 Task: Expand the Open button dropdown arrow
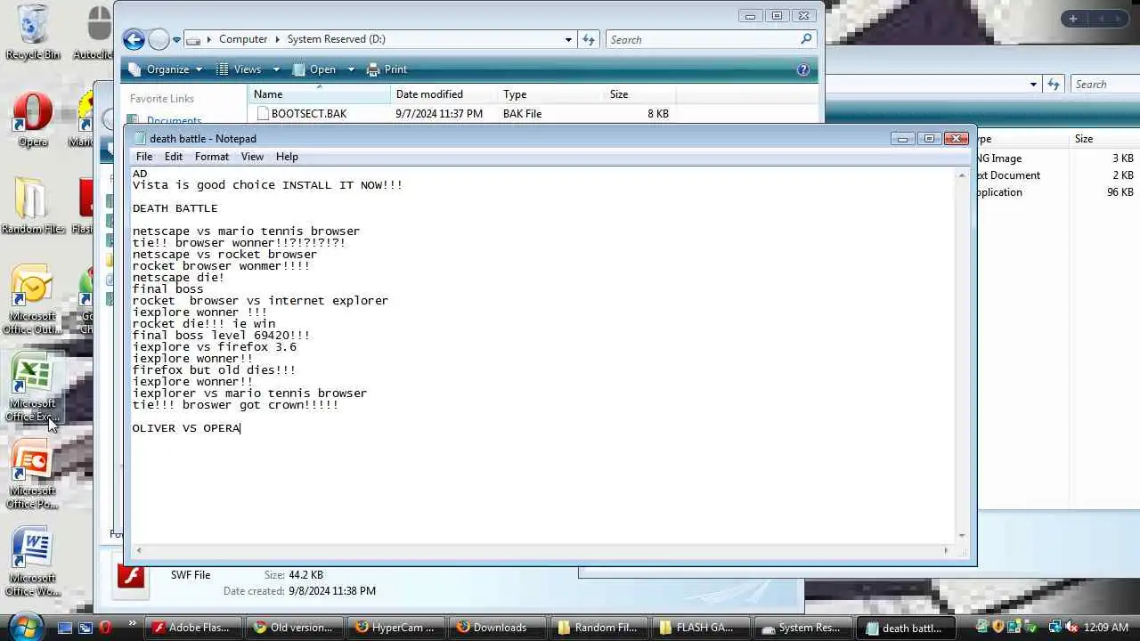click(x=351, y=69)
